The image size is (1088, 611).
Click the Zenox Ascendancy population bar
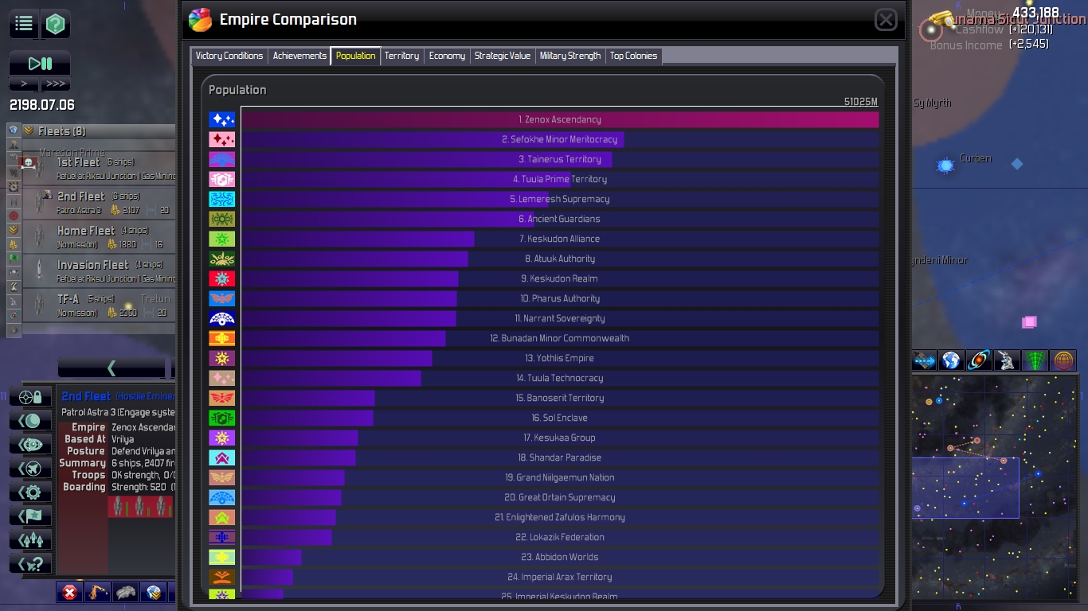coord(560,119)
